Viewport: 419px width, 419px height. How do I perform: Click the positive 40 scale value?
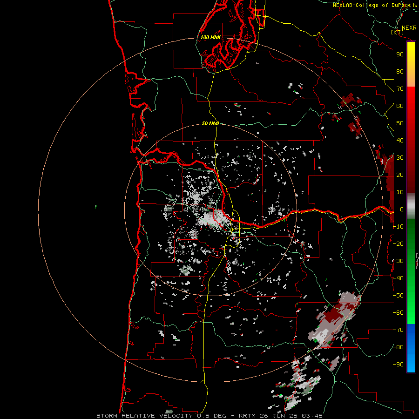tap(400, 140)
